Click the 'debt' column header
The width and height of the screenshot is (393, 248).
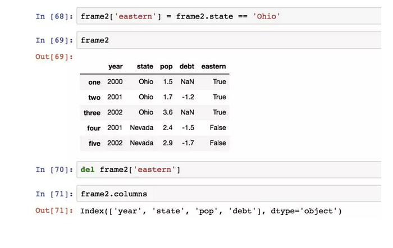[187, 66]
